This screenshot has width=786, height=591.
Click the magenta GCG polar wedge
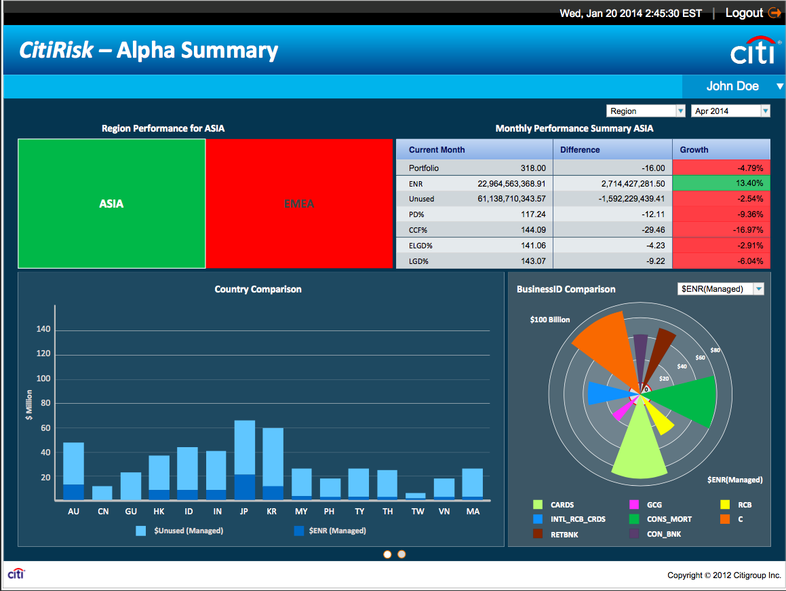623,411
